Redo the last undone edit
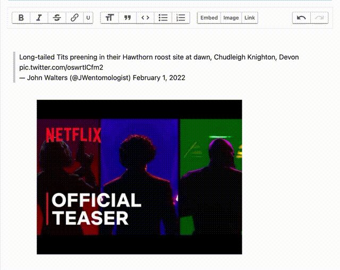 point(319,18)
